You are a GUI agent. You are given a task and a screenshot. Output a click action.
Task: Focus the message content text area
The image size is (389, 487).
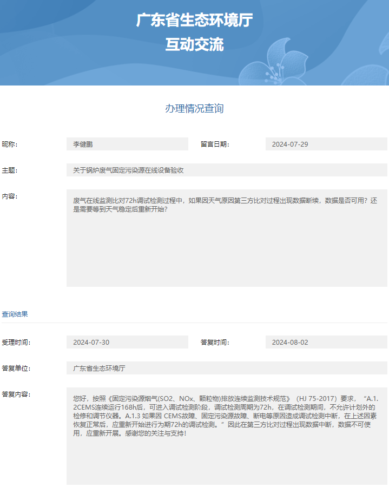(227, 238)
